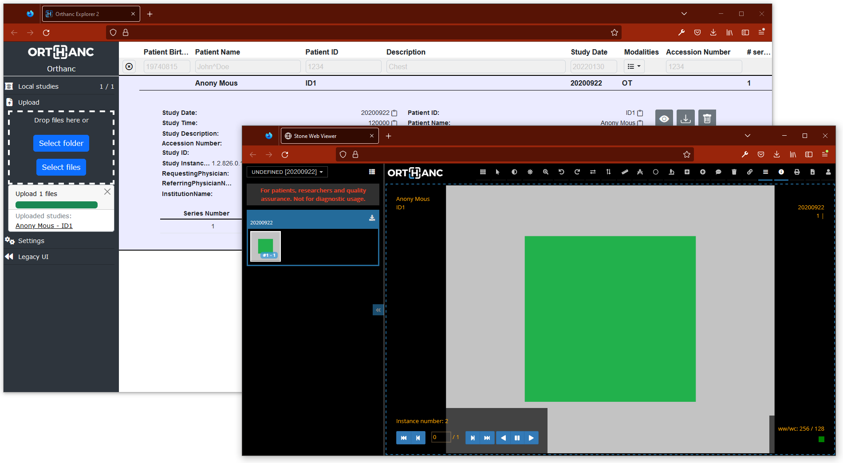Copy the Study Date value to clipboard
The width and height of the screenshot is (843, 463).
pos(394,113)
